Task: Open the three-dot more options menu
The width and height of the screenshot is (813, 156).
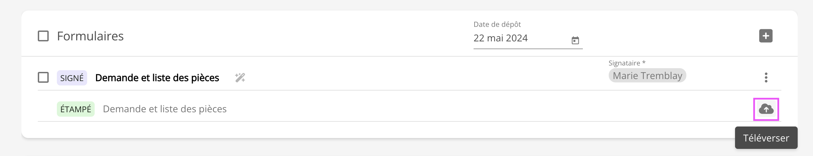Action: tap(766, 78)
